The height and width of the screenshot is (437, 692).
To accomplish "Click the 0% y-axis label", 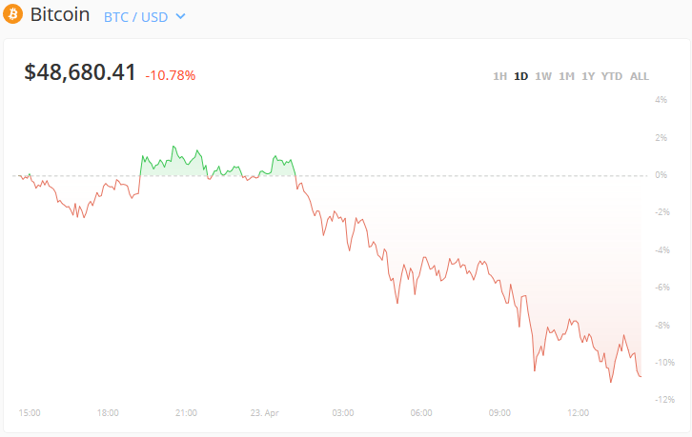I will (661, 175).
